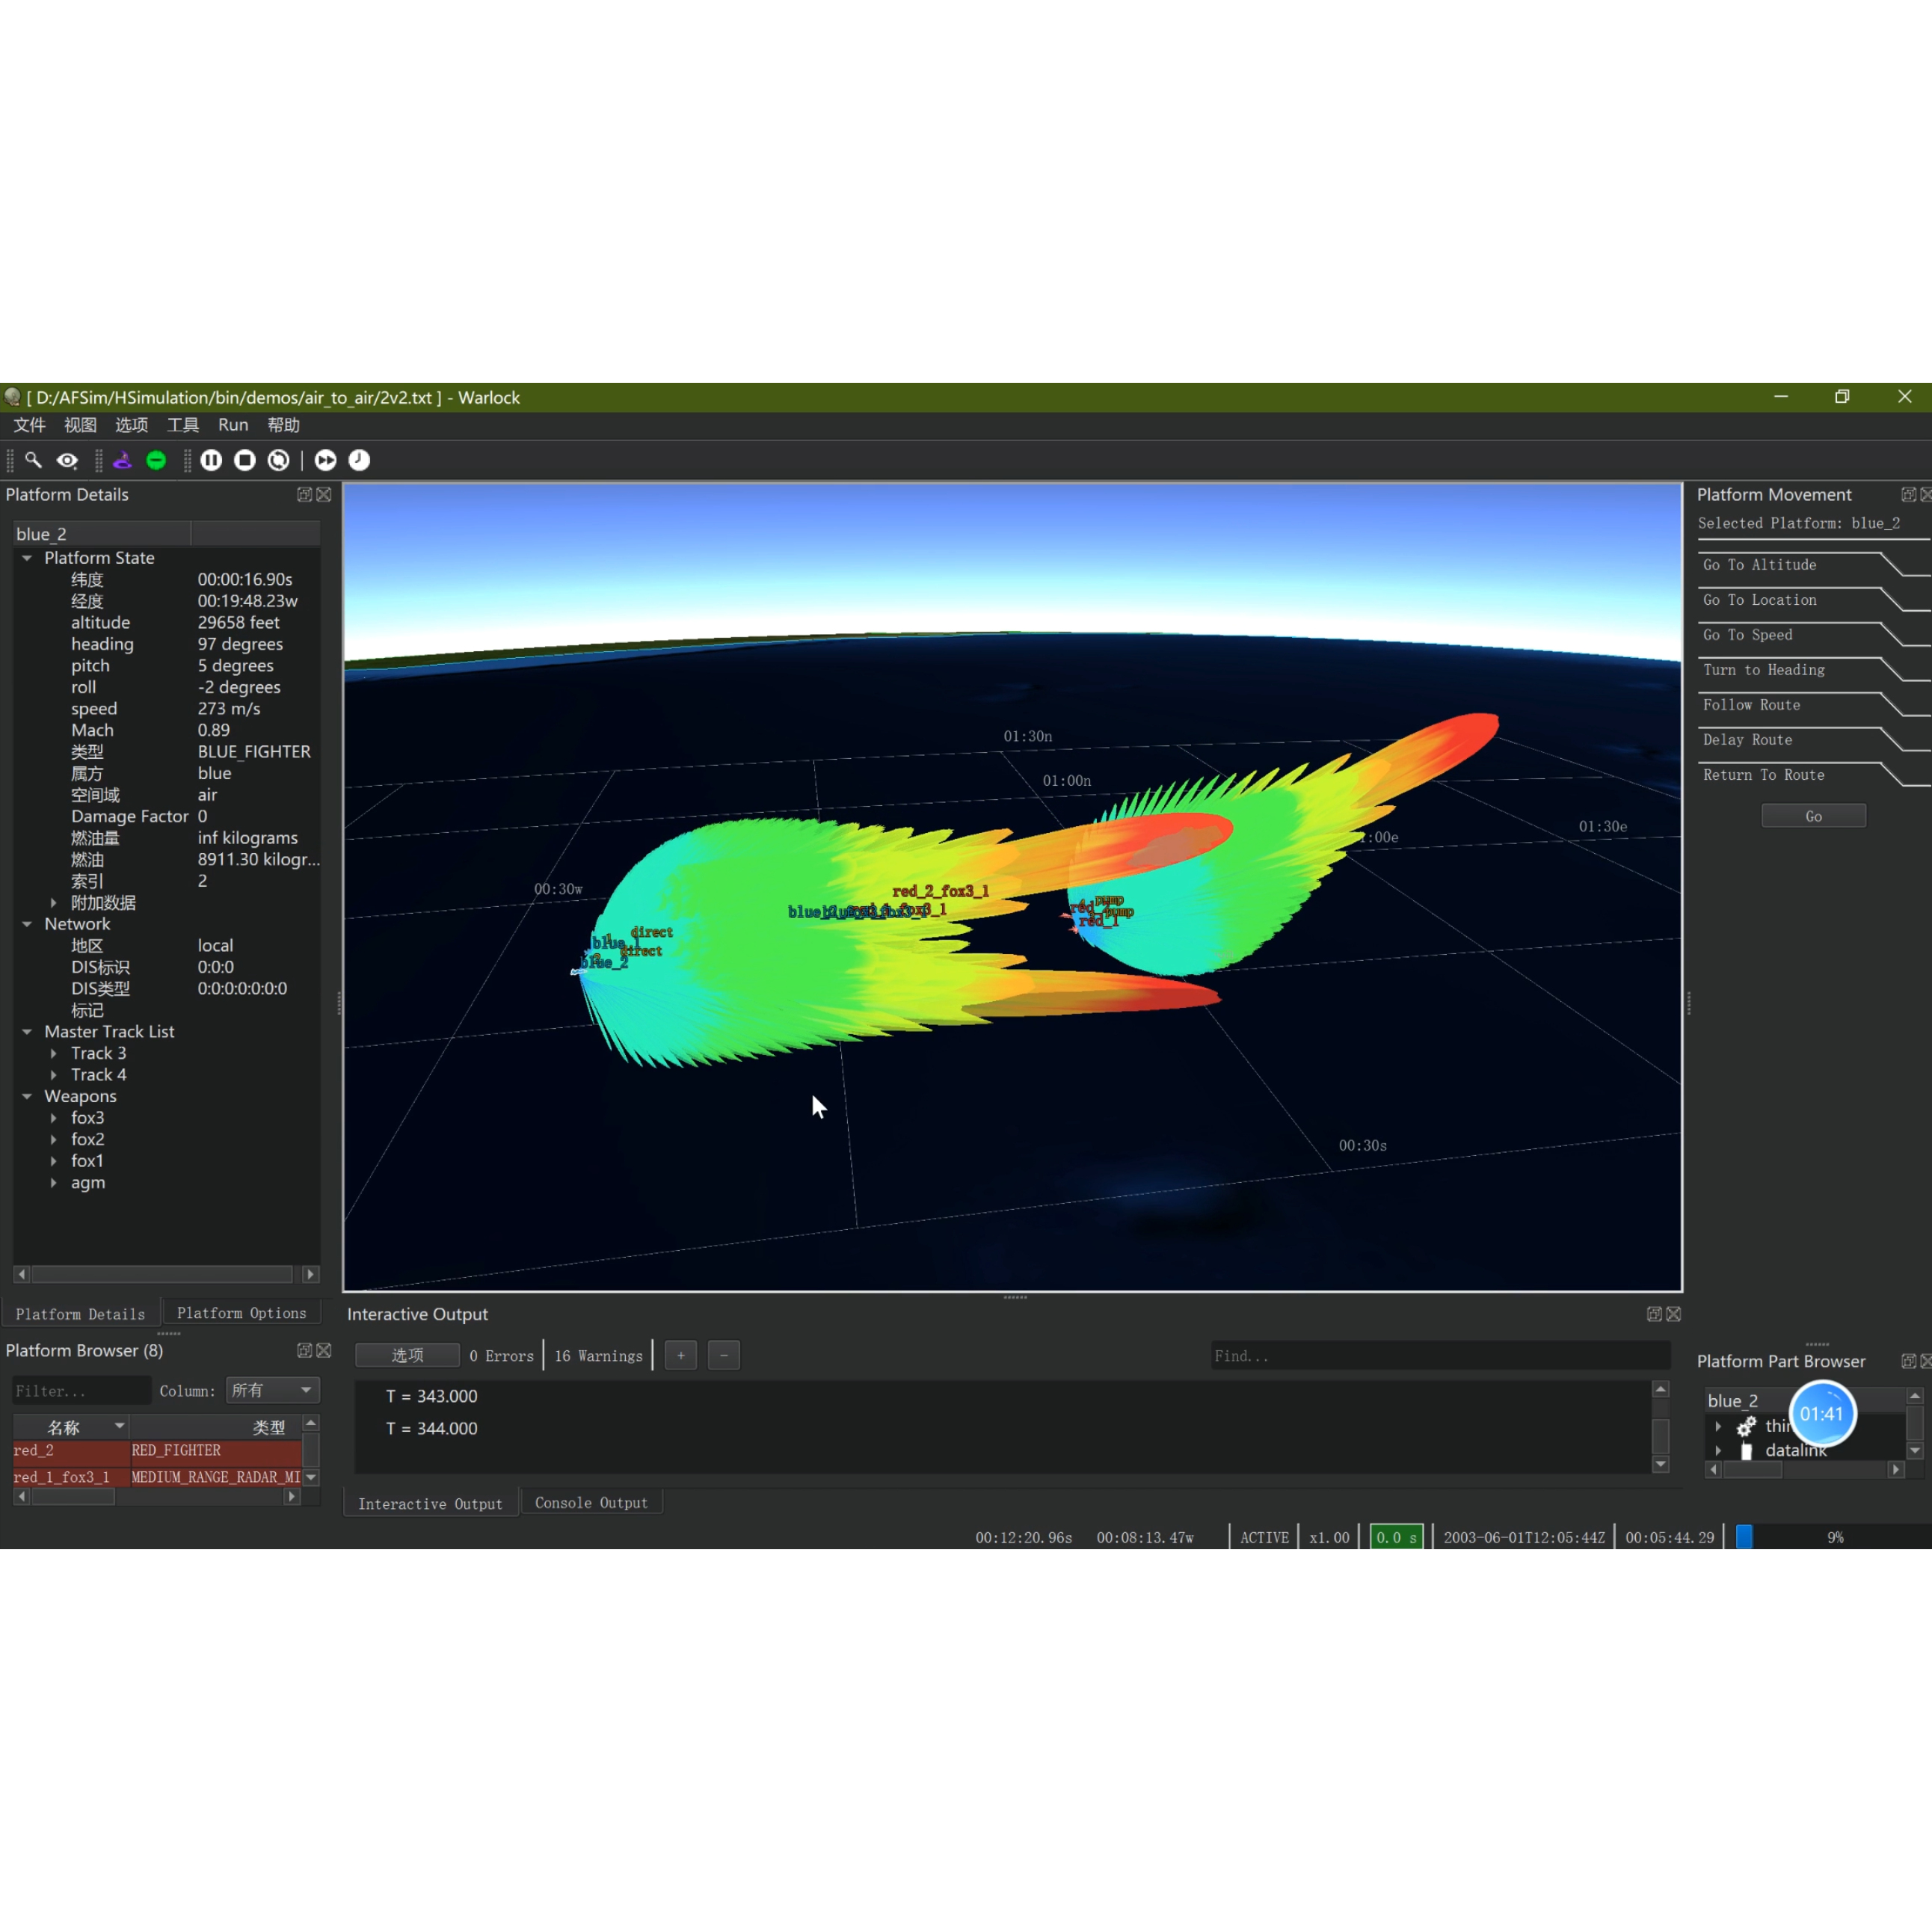Click the restart simulation icon
Image resolution: width=1932 pixels, height=1932 pixels.
279,460
